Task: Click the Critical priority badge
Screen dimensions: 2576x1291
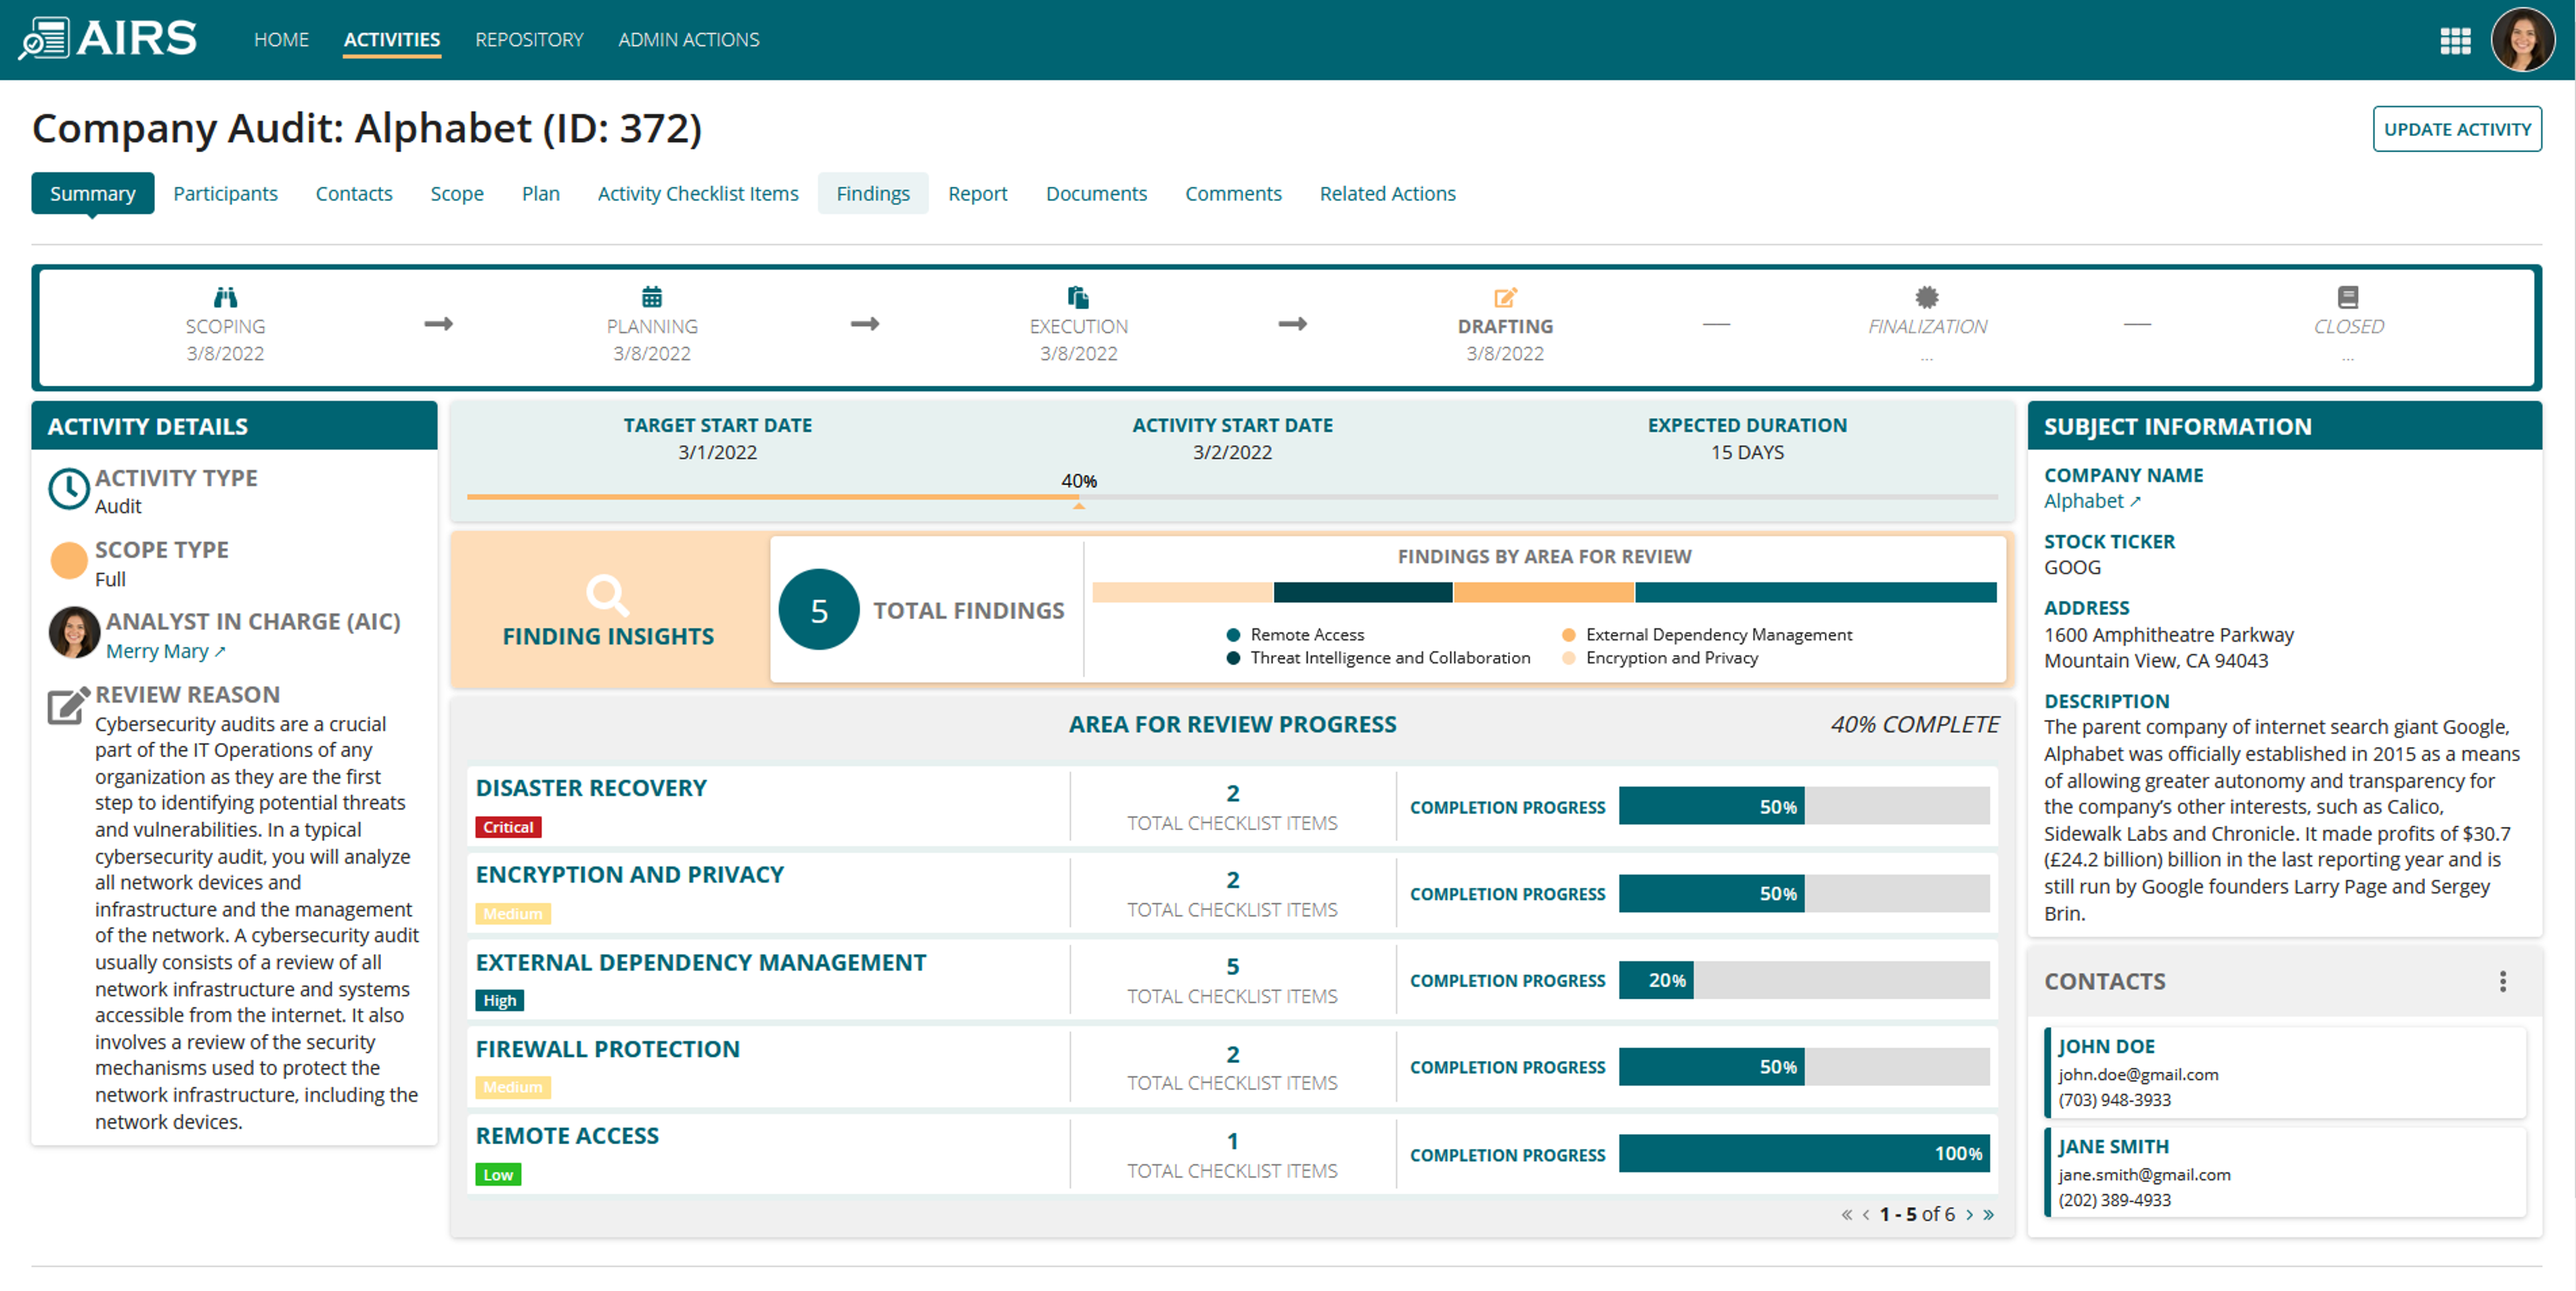Action: pyautogui.click(x=508, y=828)
